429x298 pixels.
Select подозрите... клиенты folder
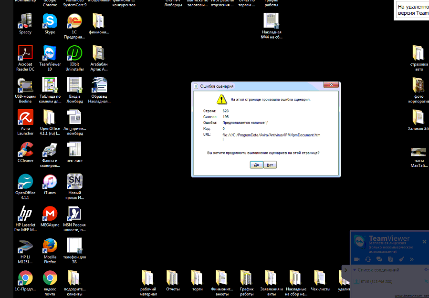click(74, 283)
